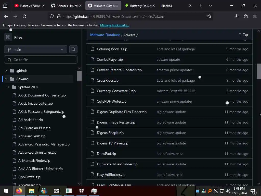
Task: Go back with the browser back arrow
Action: tap(6, 16)
